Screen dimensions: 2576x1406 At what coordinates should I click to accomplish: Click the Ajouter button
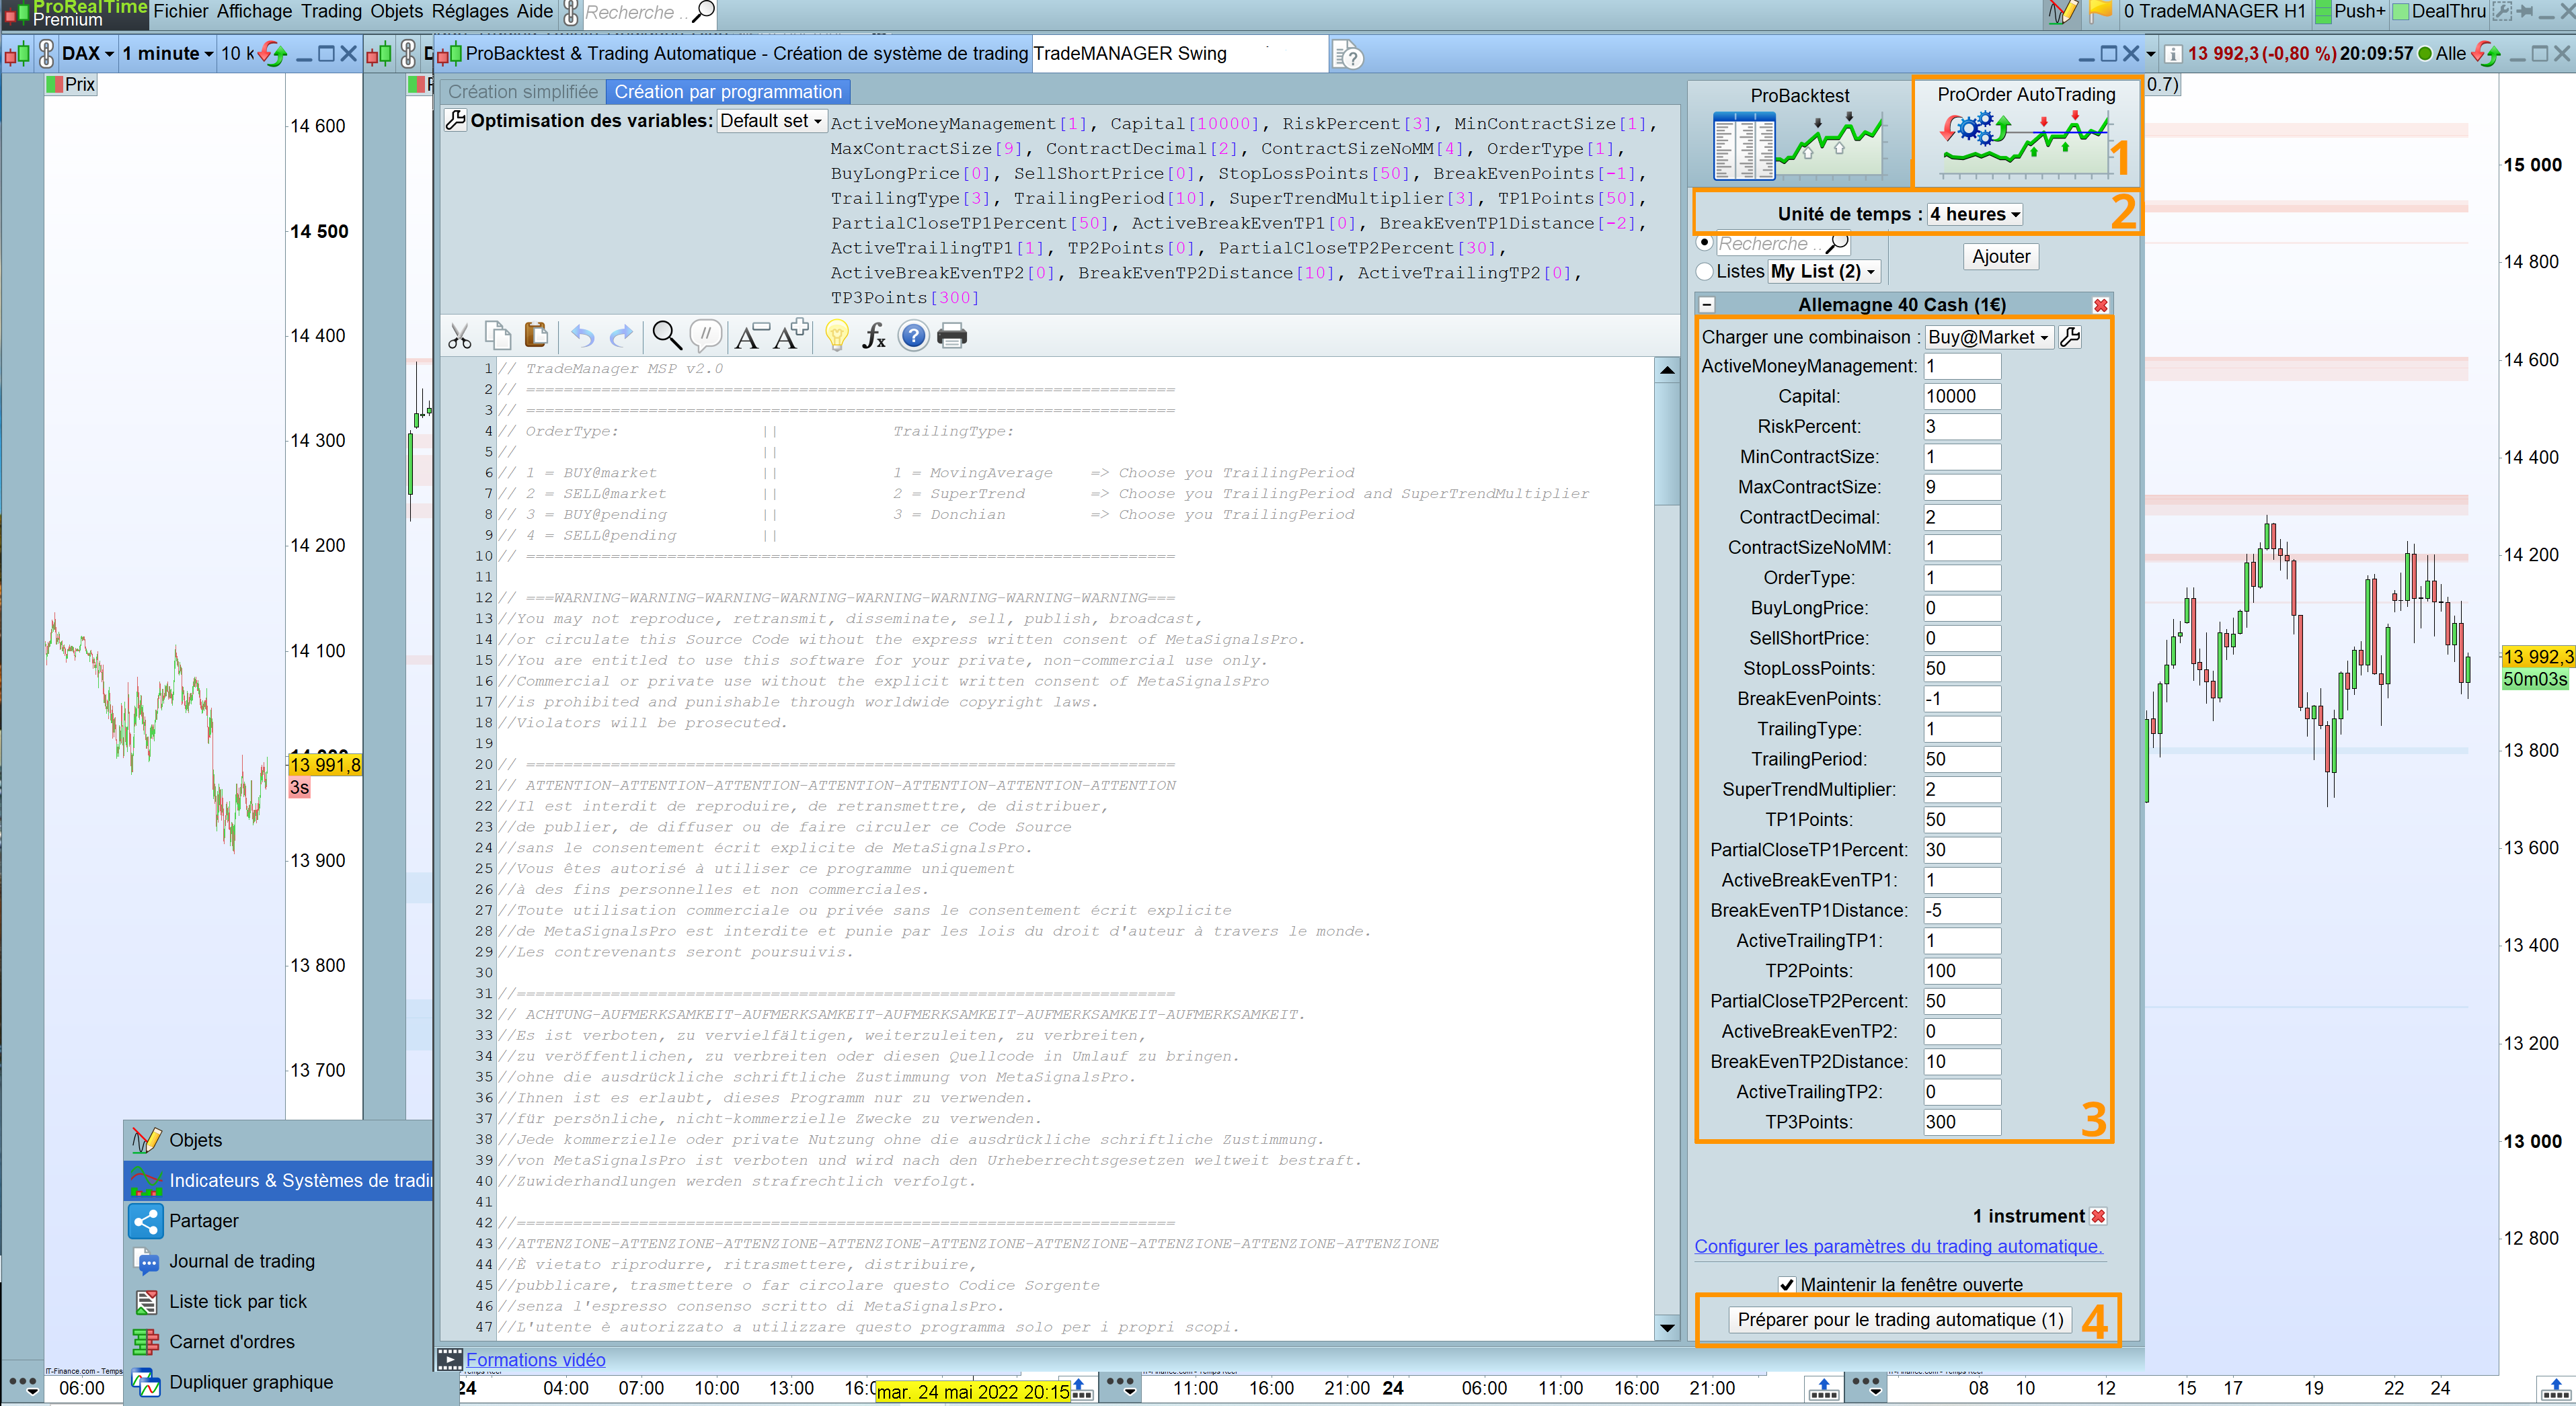(2001, 257)
